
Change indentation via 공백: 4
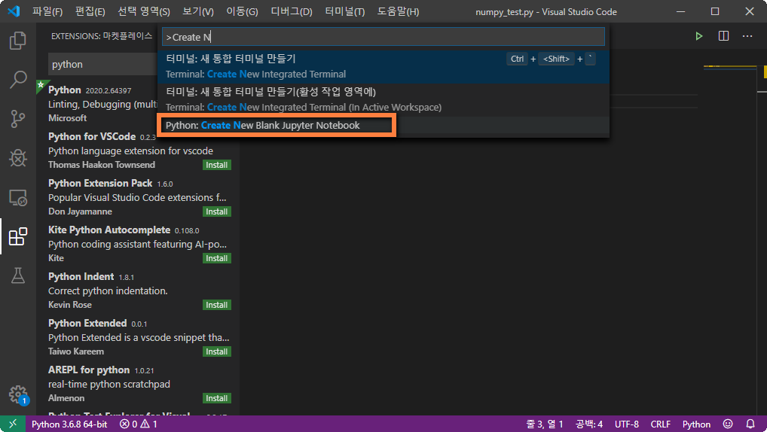click(x=589, y=424)
